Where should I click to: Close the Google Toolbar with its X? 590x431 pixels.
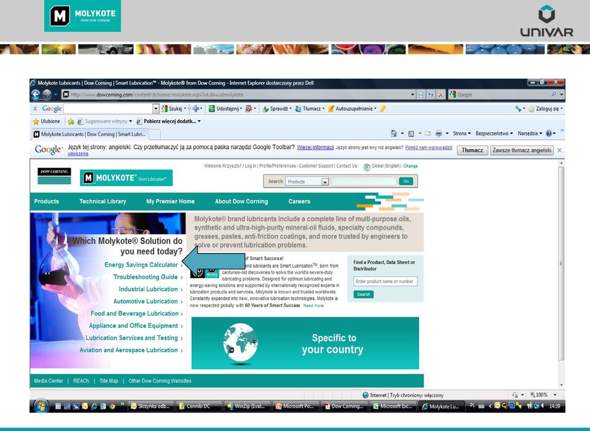point(35,109)
